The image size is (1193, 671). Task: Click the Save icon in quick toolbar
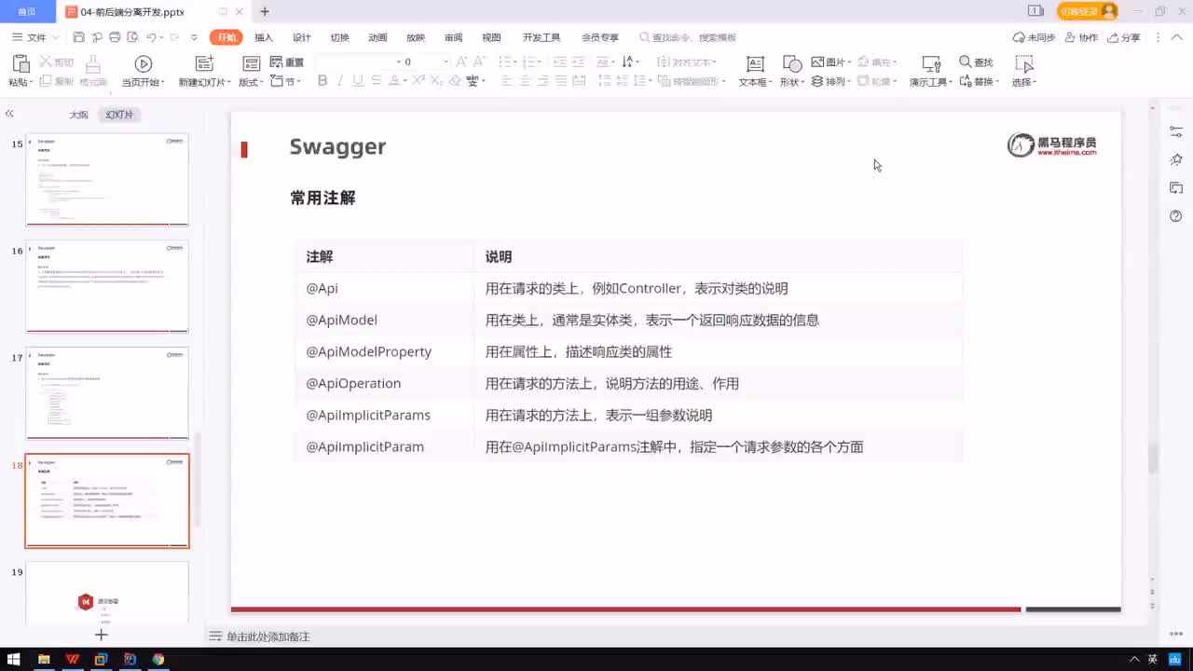click(x=78, y=37)
